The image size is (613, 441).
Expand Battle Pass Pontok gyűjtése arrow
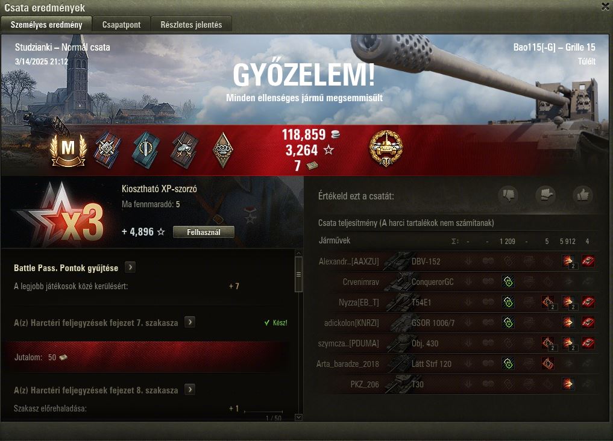[x=130, y=267]
